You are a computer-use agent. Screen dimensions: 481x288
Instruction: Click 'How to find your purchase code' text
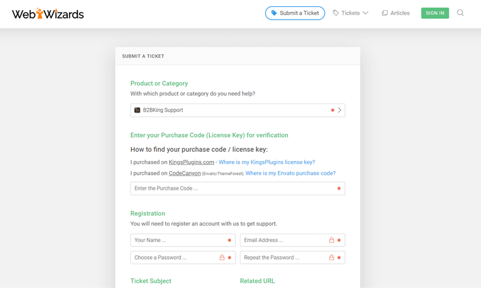(x=199, y=149)
